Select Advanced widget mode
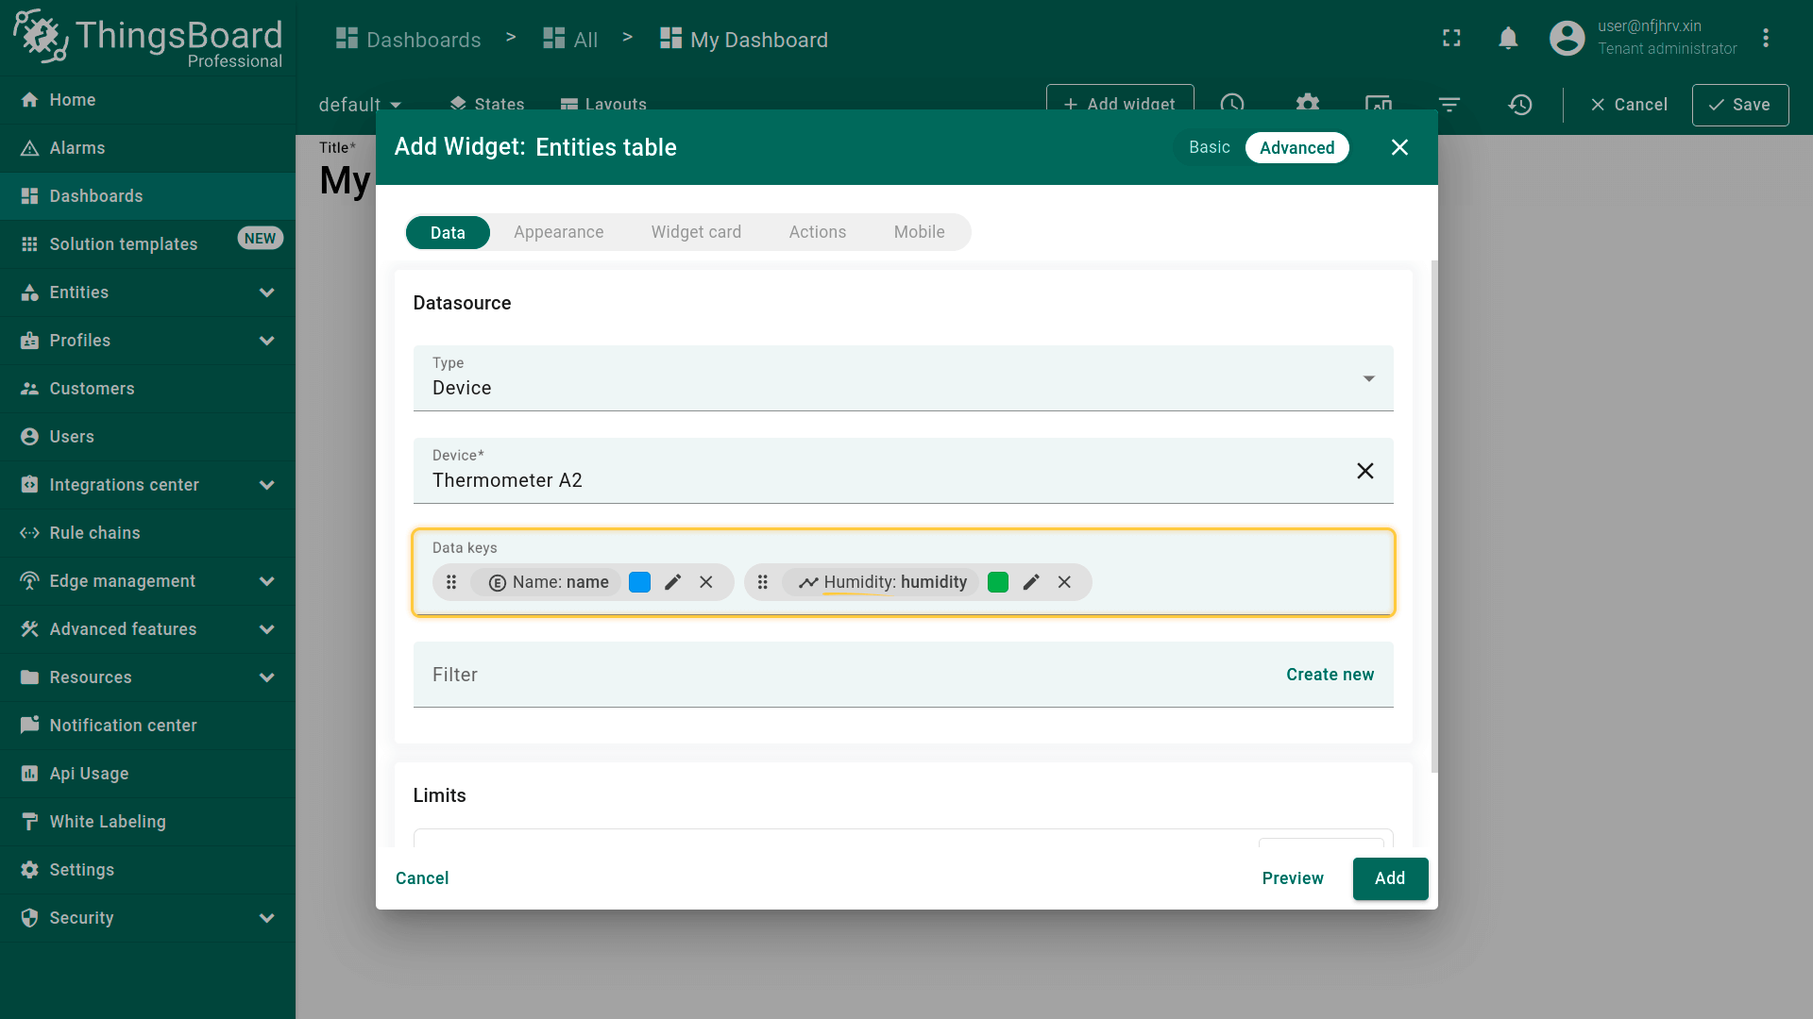This screenshot has width=1813, height=1019. tap(1296, 147)
